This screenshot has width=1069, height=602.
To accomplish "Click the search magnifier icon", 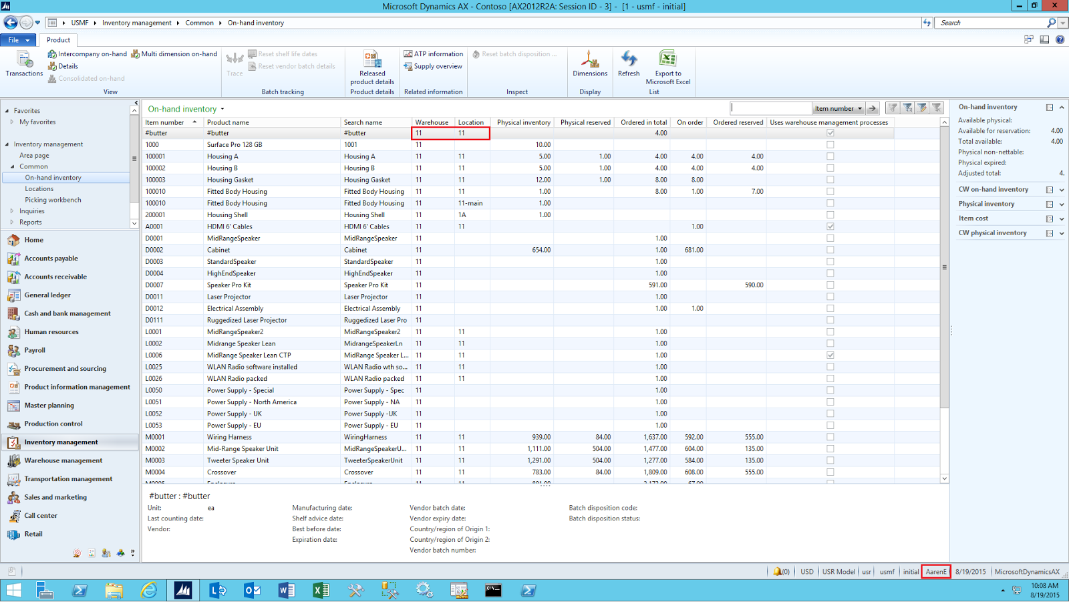I will click(x=1052, y=23).
